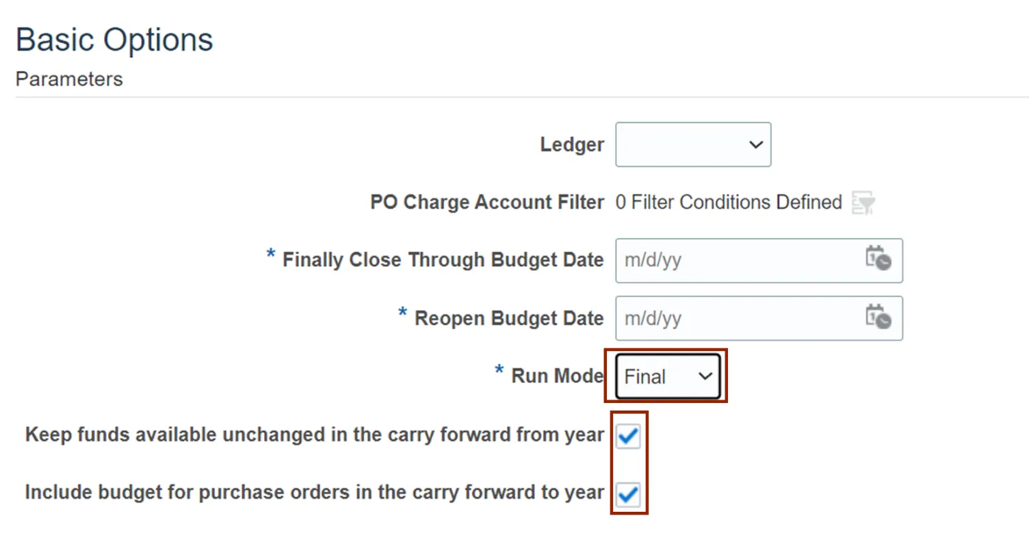The image size is (1029, 533).
Task: Open calendar picker for Reopen Budget Date
Action: (x=878, y=318)
